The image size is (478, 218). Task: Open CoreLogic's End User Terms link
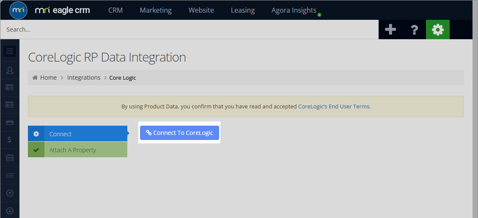pos(334,107)
